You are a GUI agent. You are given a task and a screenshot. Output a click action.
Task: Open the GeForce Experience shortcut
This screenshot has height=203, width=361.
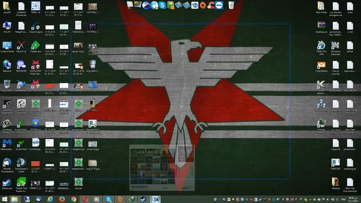pyautogui.click(x=7, y=107)
